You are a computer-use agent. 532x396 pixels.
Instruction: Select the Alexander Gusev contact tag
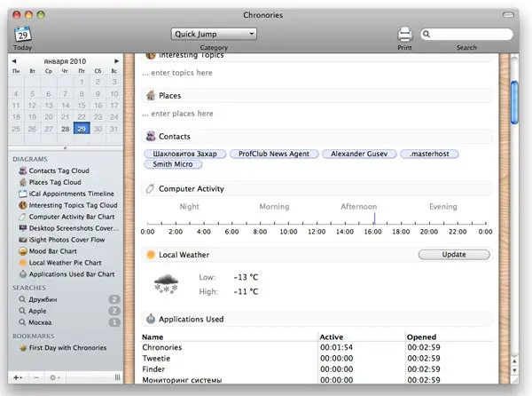point(359,154)
